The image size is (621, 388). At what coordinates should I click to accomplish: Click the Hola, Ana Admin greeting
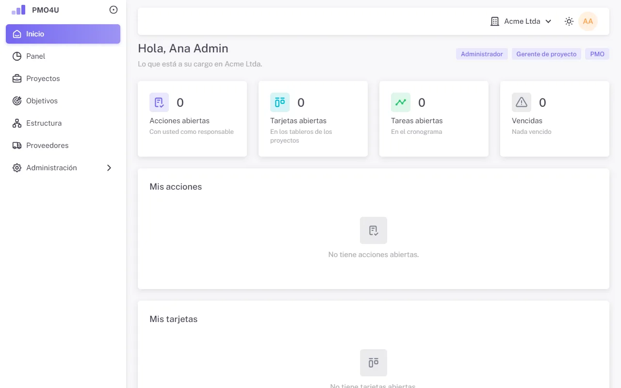coord(183,48)
